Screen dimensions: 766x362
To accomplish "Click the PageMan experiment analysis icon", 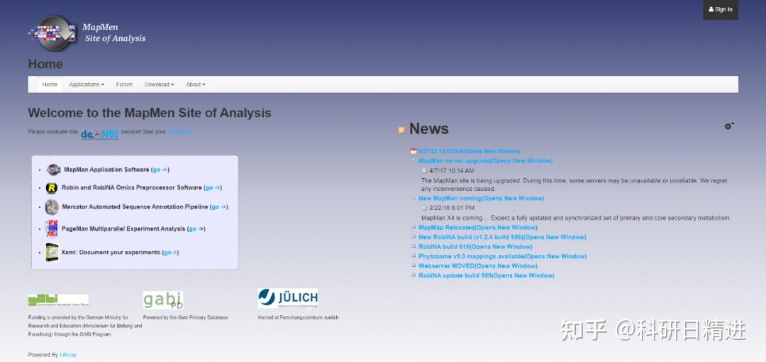I will click(x=51, y=229).
